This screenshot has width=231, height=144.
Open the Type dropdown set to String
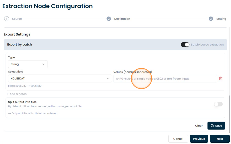click(x=28, y=64)
